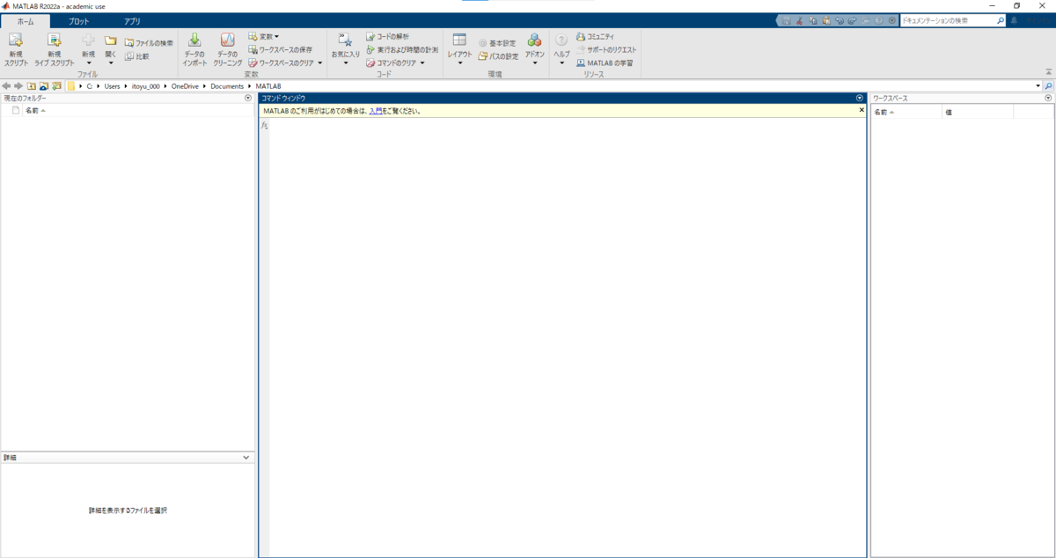Open notifications bell icon
This screenshot has width=1056, height=558.
pos(1014,20)
